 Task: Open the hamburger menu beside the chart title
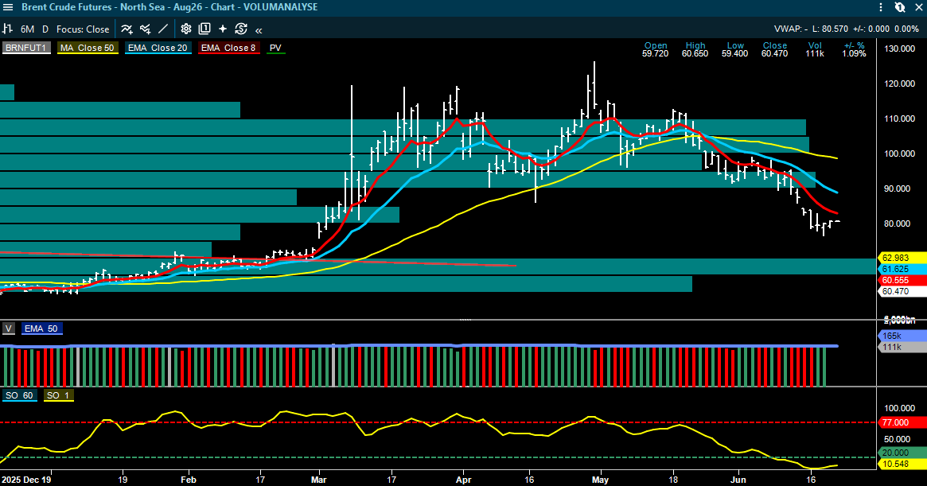[8, 7]
